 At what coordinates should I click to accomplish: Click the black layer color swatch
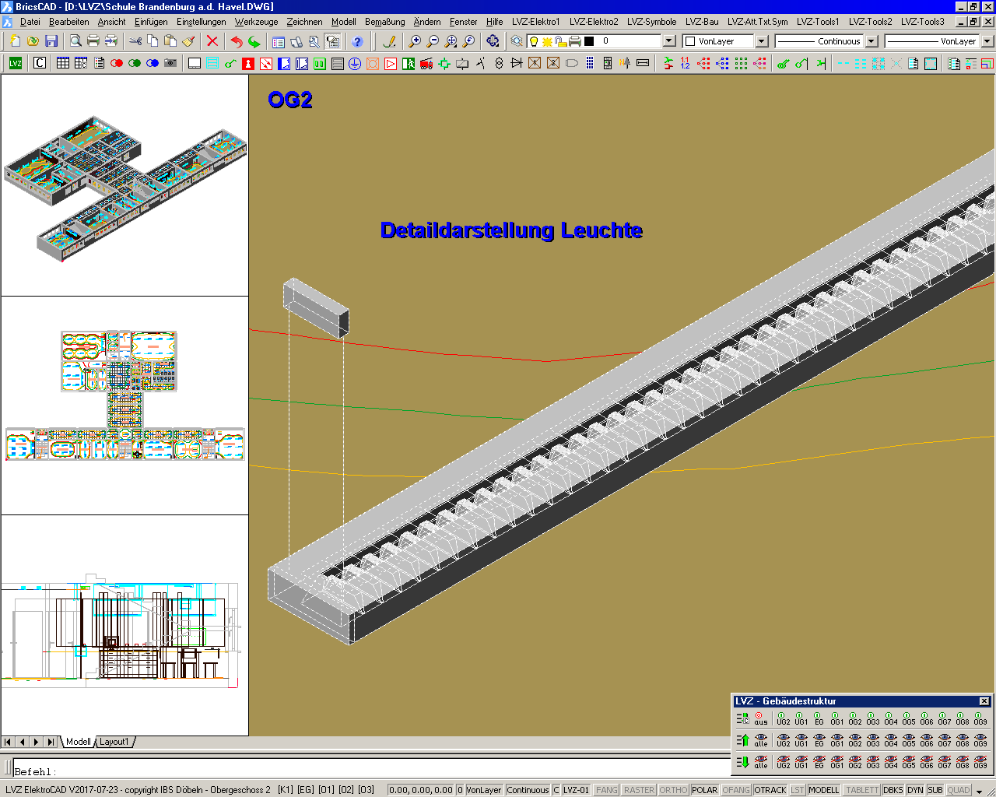589,41
